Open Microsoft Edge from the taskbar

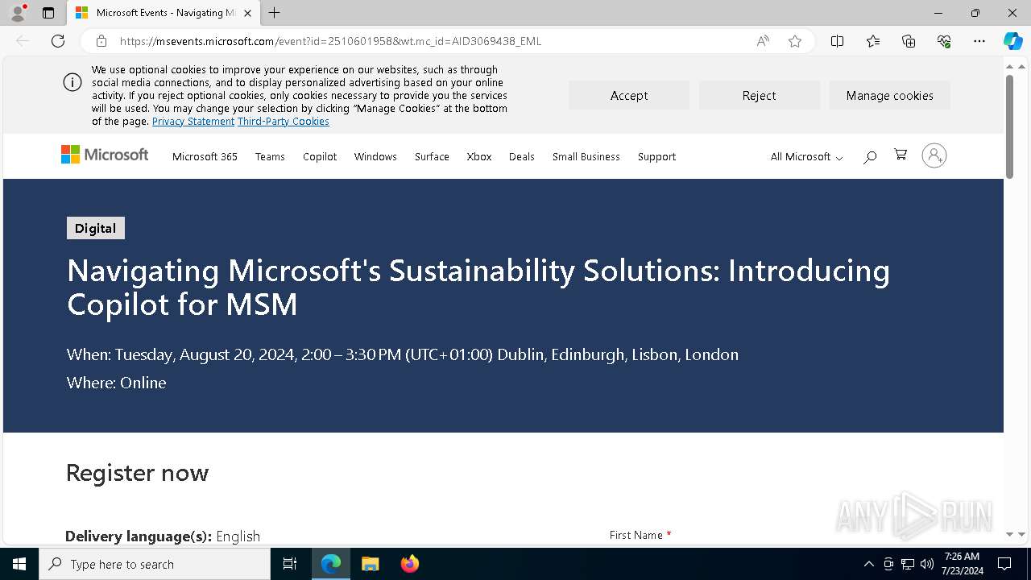tap(331, 564)
